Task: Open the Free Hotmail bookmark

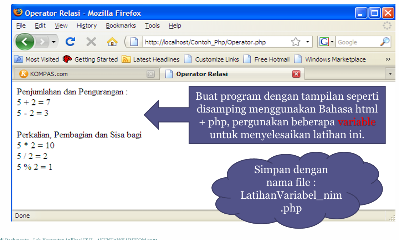Action: tap(266, 59)
